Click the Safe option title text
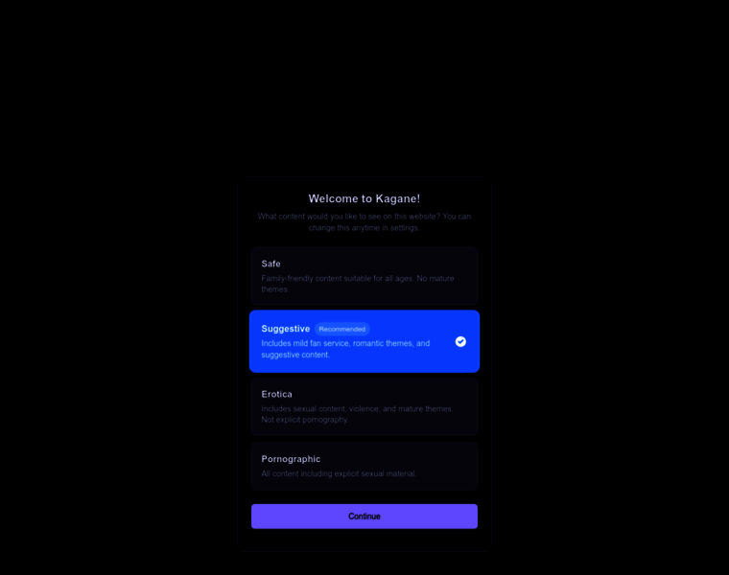Screen dimensions: 729x575 [271, 264]
